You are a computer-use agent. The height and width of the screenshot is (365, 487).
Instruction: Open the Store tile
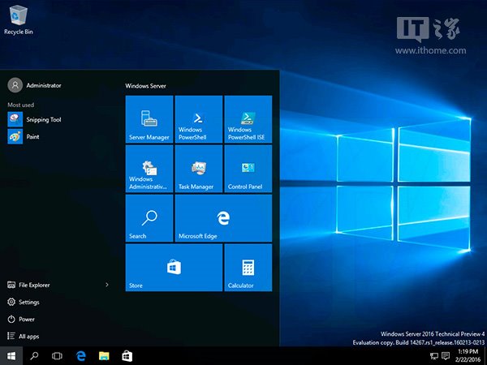click(x=174, y=268)
